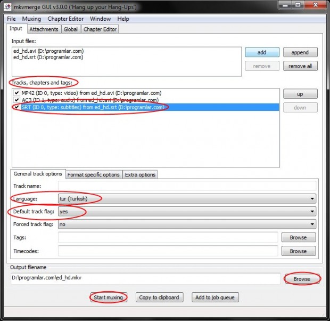Switch to the Input tab
The width and height of the screenshot is (330, 321).
[16, 28]
